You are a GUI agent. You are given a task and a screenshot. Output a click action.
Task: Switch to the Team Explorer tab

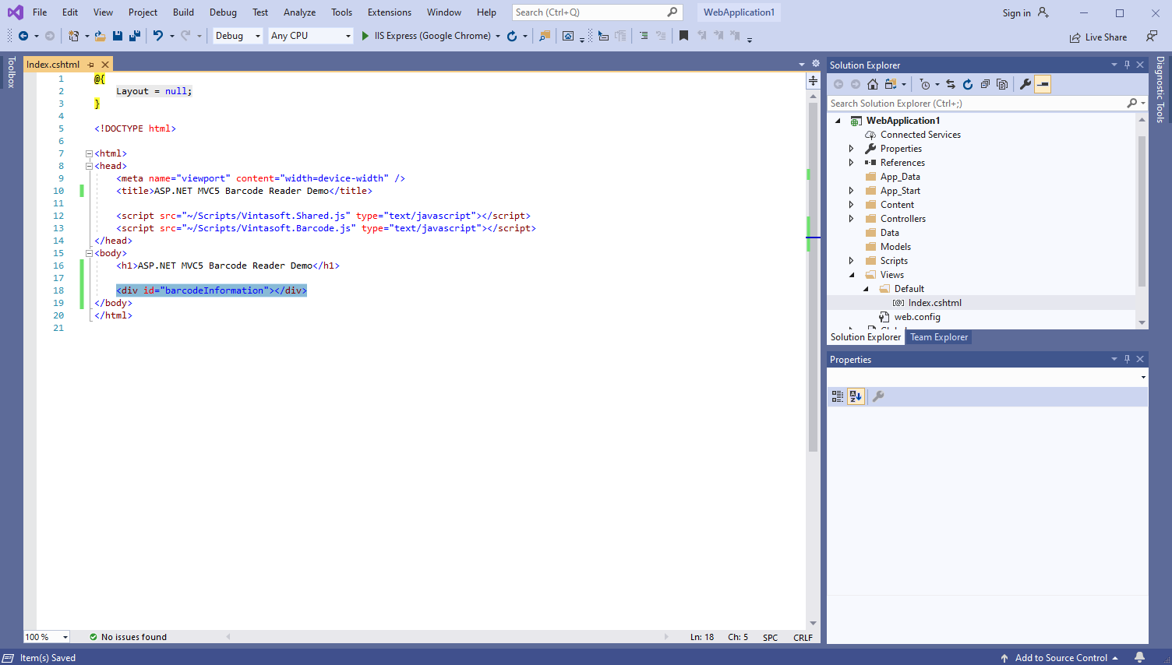tap(938, 337)
